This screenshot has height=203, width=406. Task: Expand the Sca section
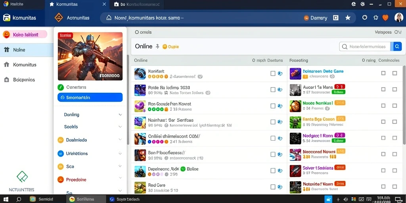coord(120,166)
